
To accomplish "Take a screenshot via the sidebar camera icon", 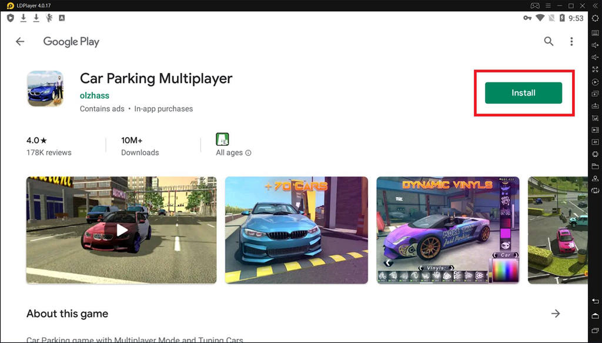I will [x=595, y=119].
